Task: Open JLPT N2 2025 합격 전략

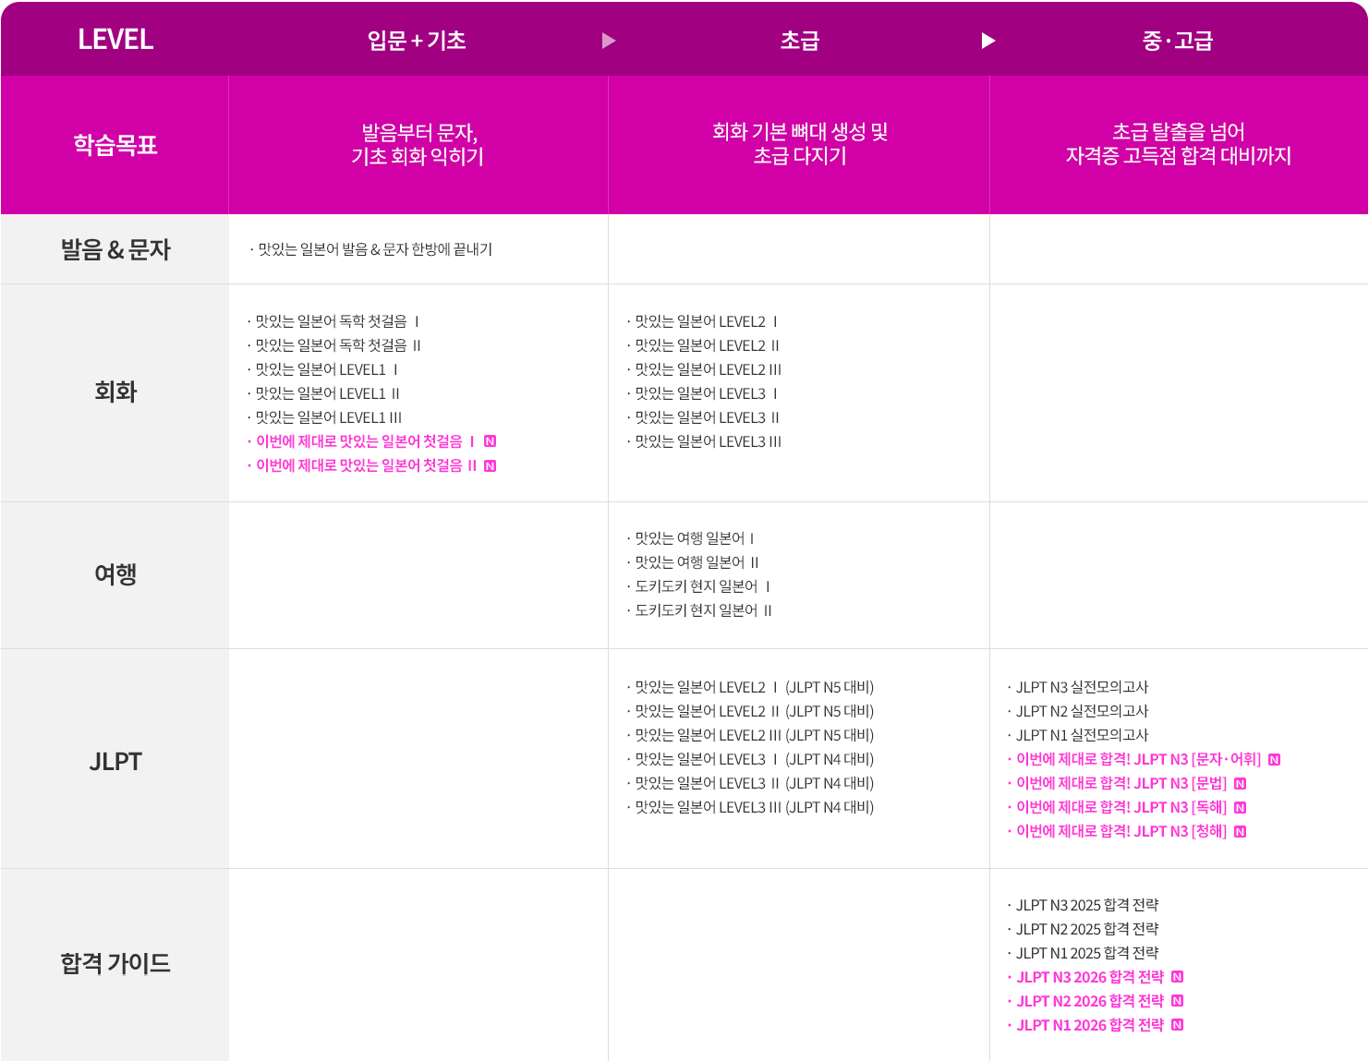Action: coord(1084,929)
